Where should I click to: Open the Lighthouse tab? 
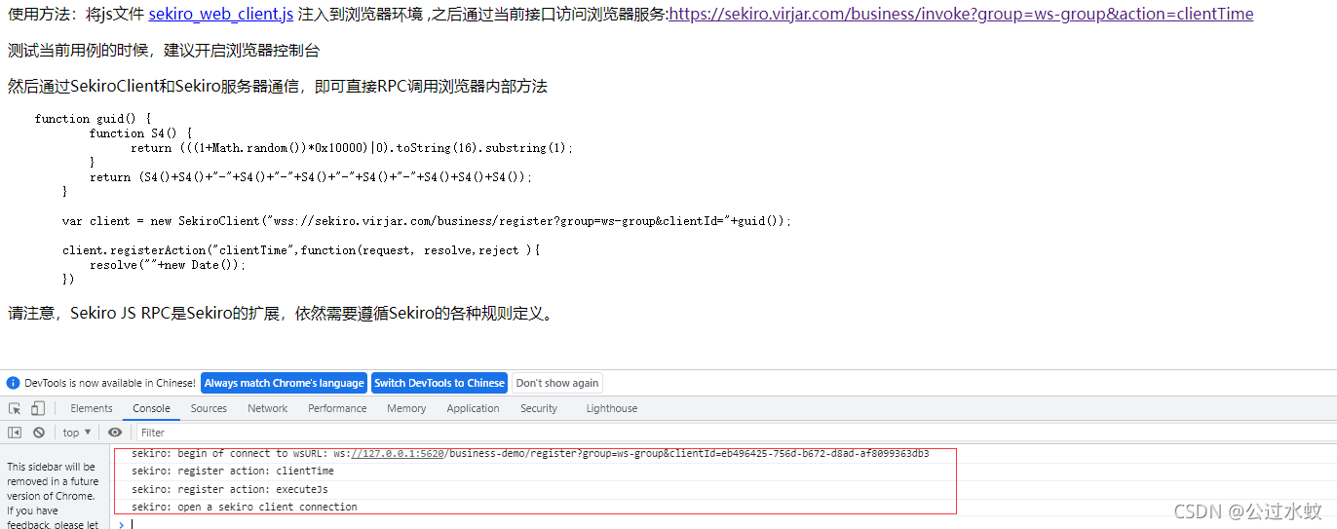pyautogui.click(x=612, y=408)
